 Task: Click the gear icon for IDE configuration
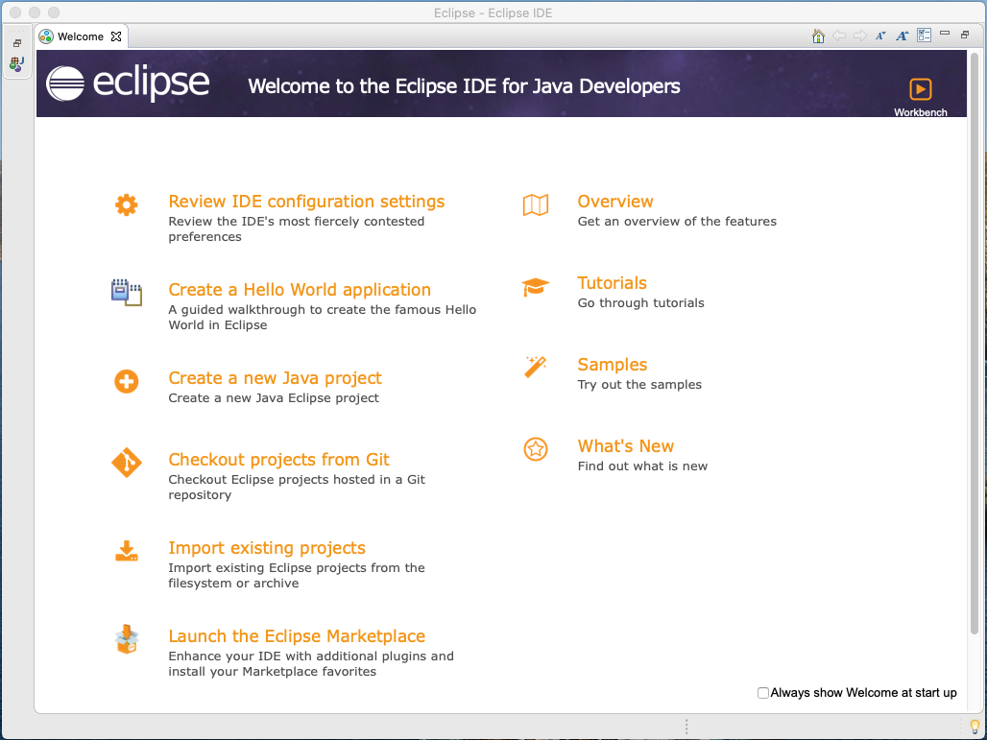(127, 205)
